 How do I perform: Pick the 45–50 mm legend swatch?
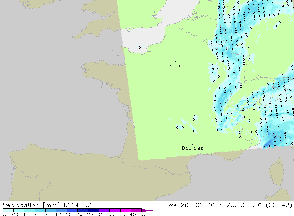[136, 210]
